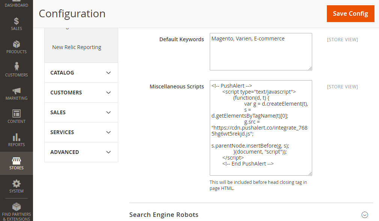
Task: Open the System gear icon
Action: (17, 184)
